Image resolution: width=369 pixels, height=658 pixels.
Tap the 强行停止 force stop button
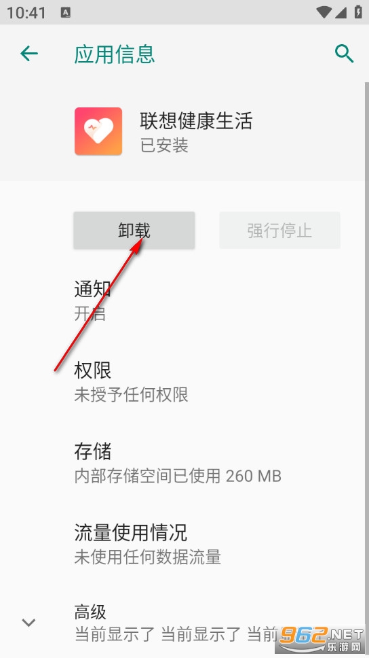click(279, 230)
